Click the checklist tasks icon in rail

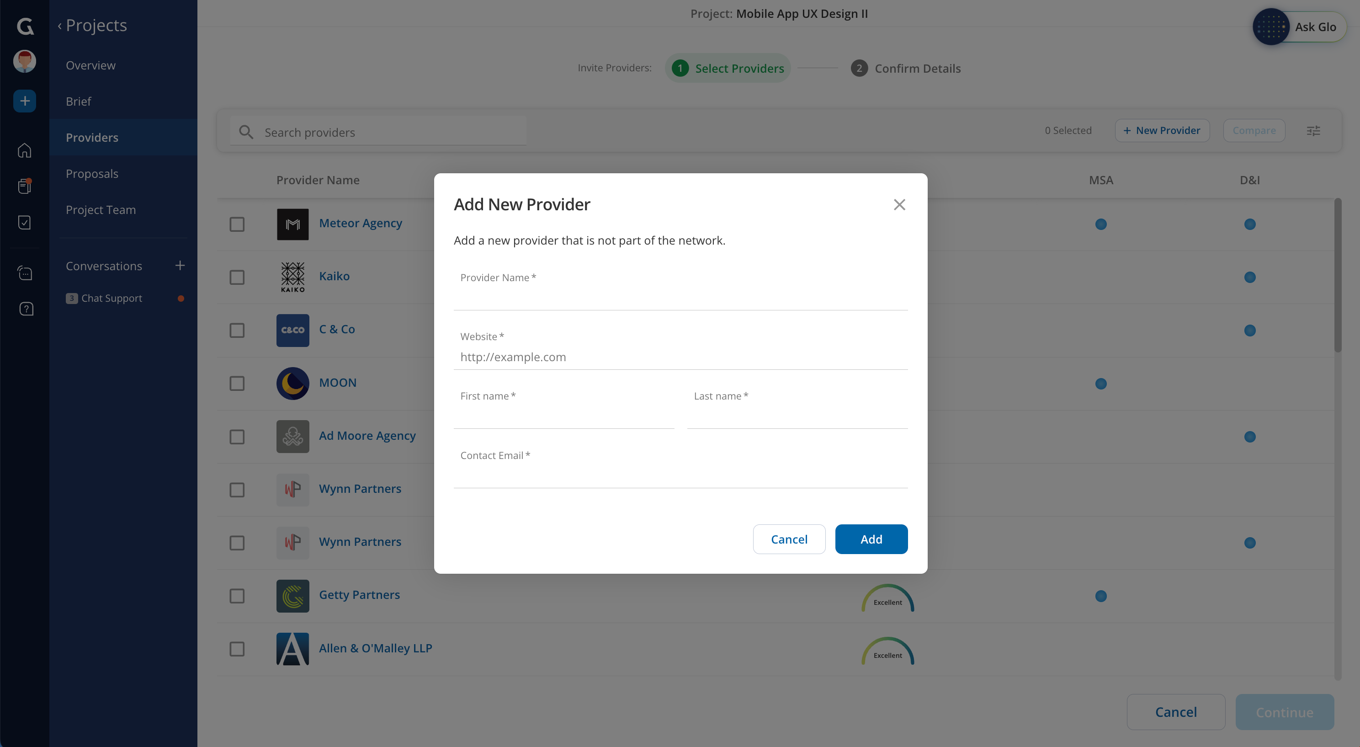[x=24, y=223]
